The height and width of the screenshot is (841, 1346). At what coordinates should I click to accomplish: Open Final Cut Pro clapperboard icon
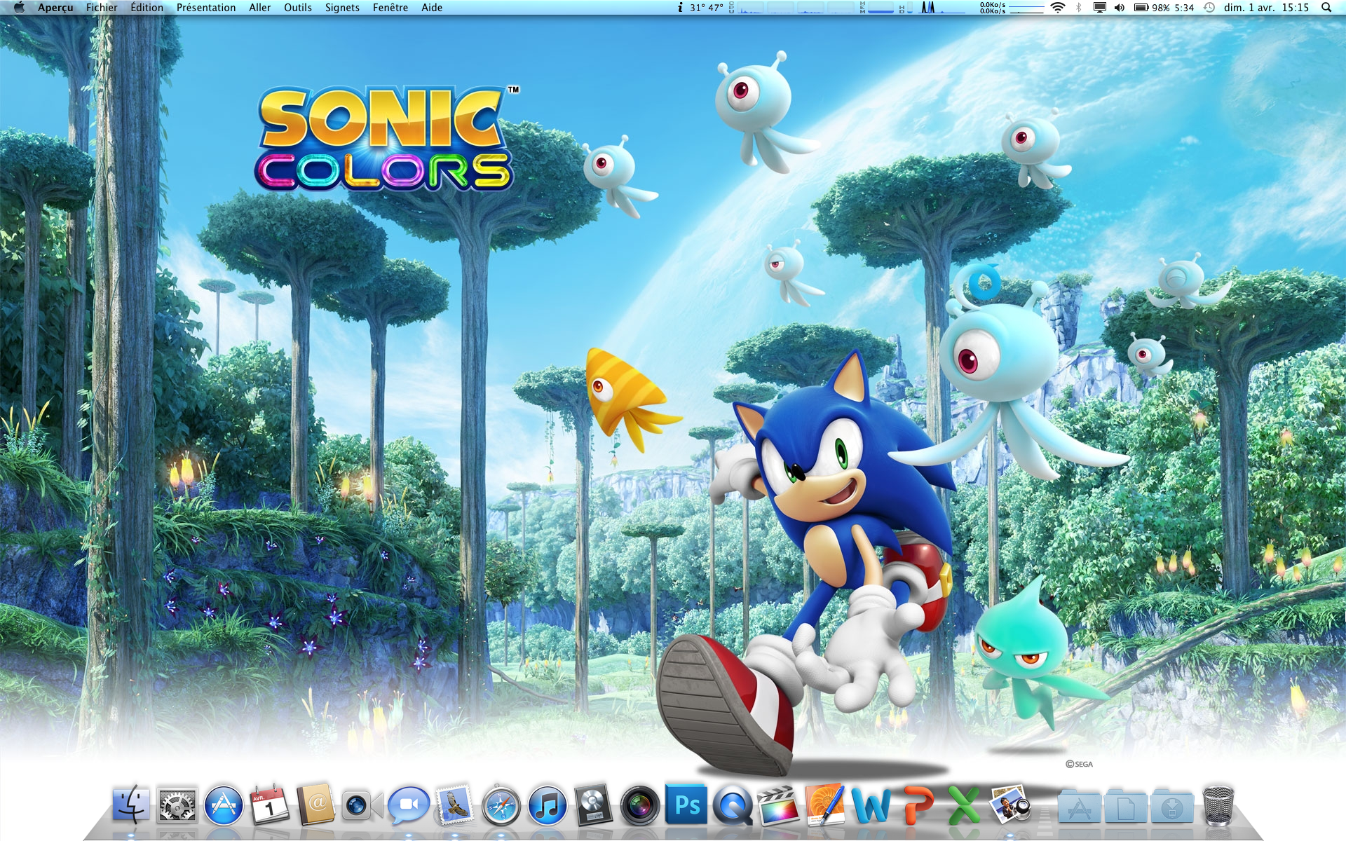tap(779, 805)
